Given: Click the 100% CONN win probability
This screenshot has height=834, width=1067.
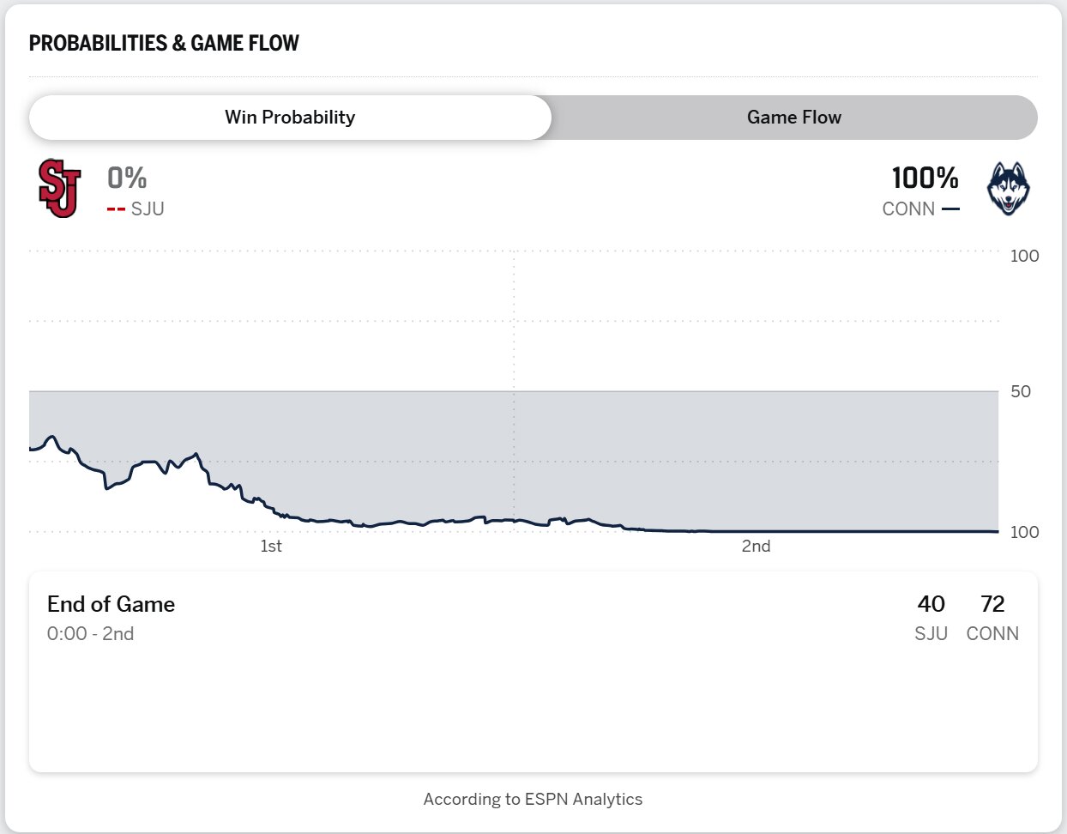Looking at the screenshot, I should point(925,178).
